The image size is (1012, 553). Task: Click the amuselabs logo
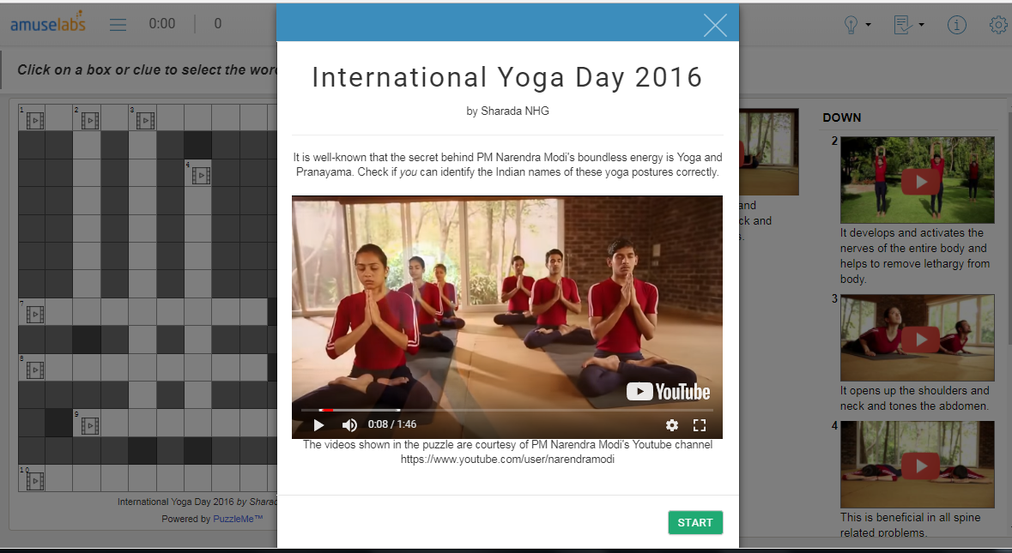[48, 24]
